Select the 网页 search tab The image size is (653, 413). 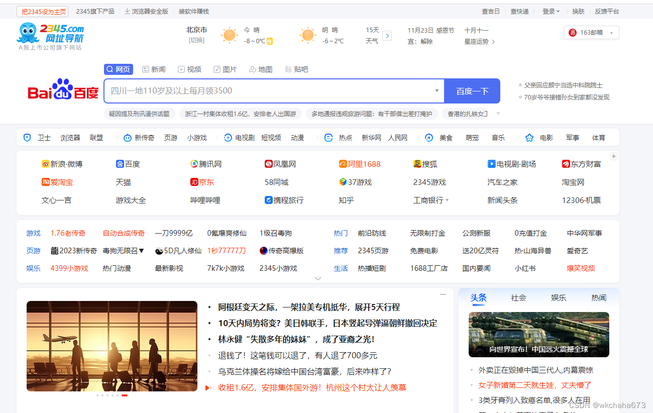coord(119,69)
